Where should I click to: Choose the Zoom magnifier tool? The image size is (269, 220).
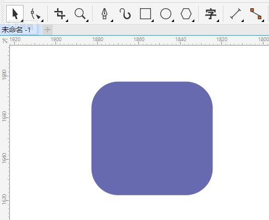pyautogui.click(x=80, y=14)
